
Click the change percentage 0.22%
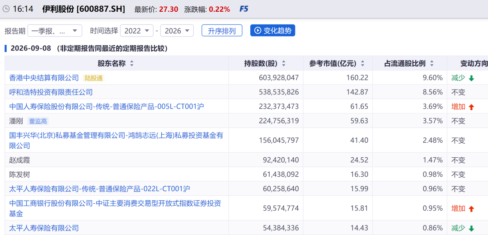220,9
